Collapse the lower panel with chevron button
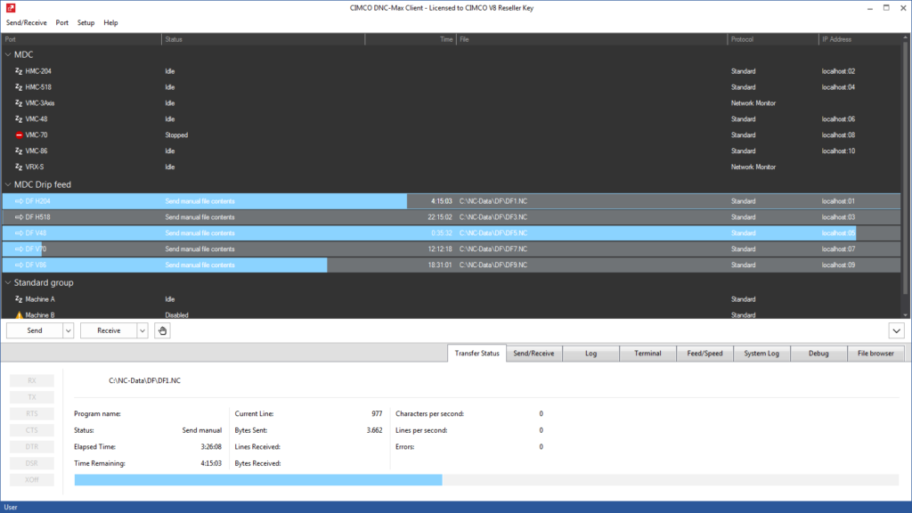Image resolution: width=912 pixels, height=513 pixels. pyautogui.click(x=896, y=331)
